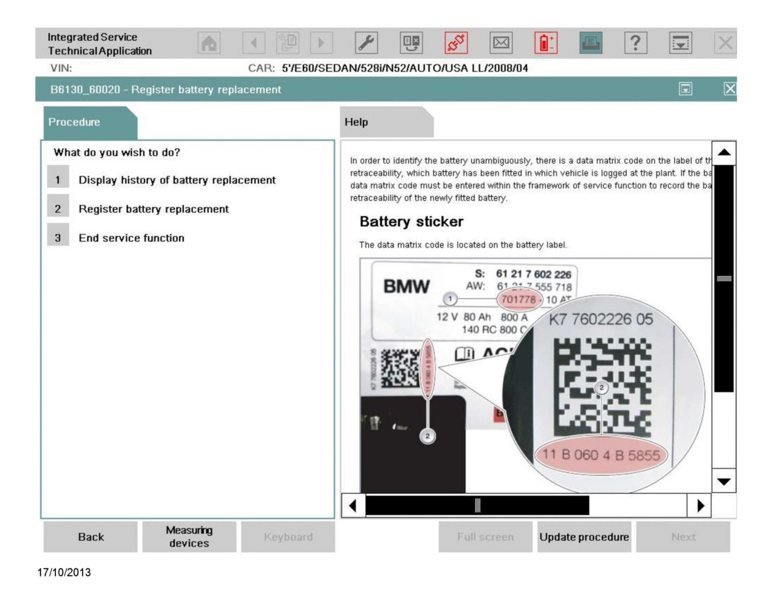The height and width of the screenshot is (601, 778).
Task: Click the help pane scroll right arrow
Action: coord(699,505)
